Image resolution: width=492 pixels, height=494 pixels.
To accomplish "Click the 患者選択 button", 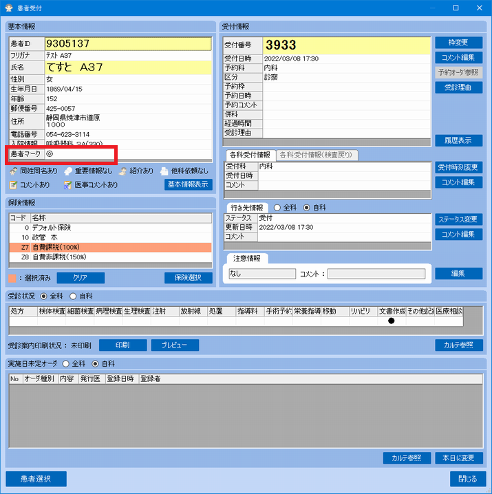I will tap(36, 479).
